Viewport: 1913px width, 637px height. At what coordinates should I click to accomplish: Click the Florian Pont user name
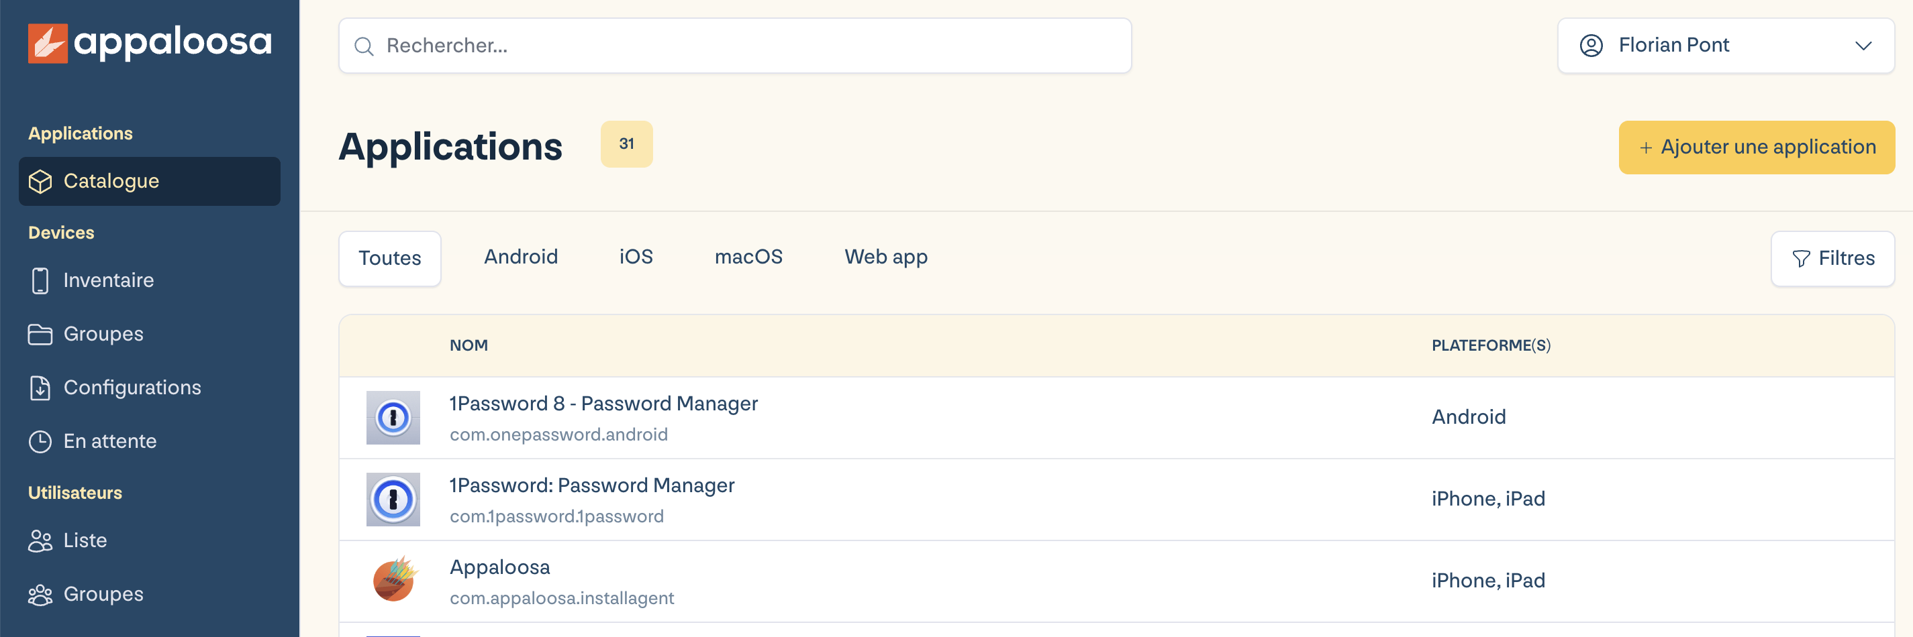[x=1673, y=45]
